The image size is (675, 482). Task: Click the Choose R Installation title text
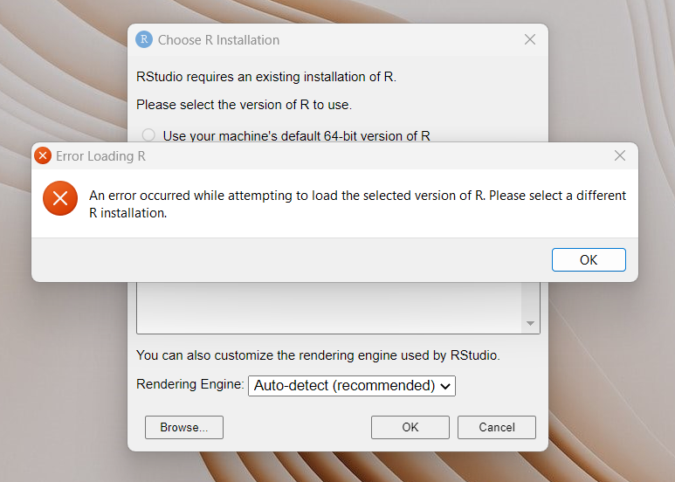(x=218, y=40)
